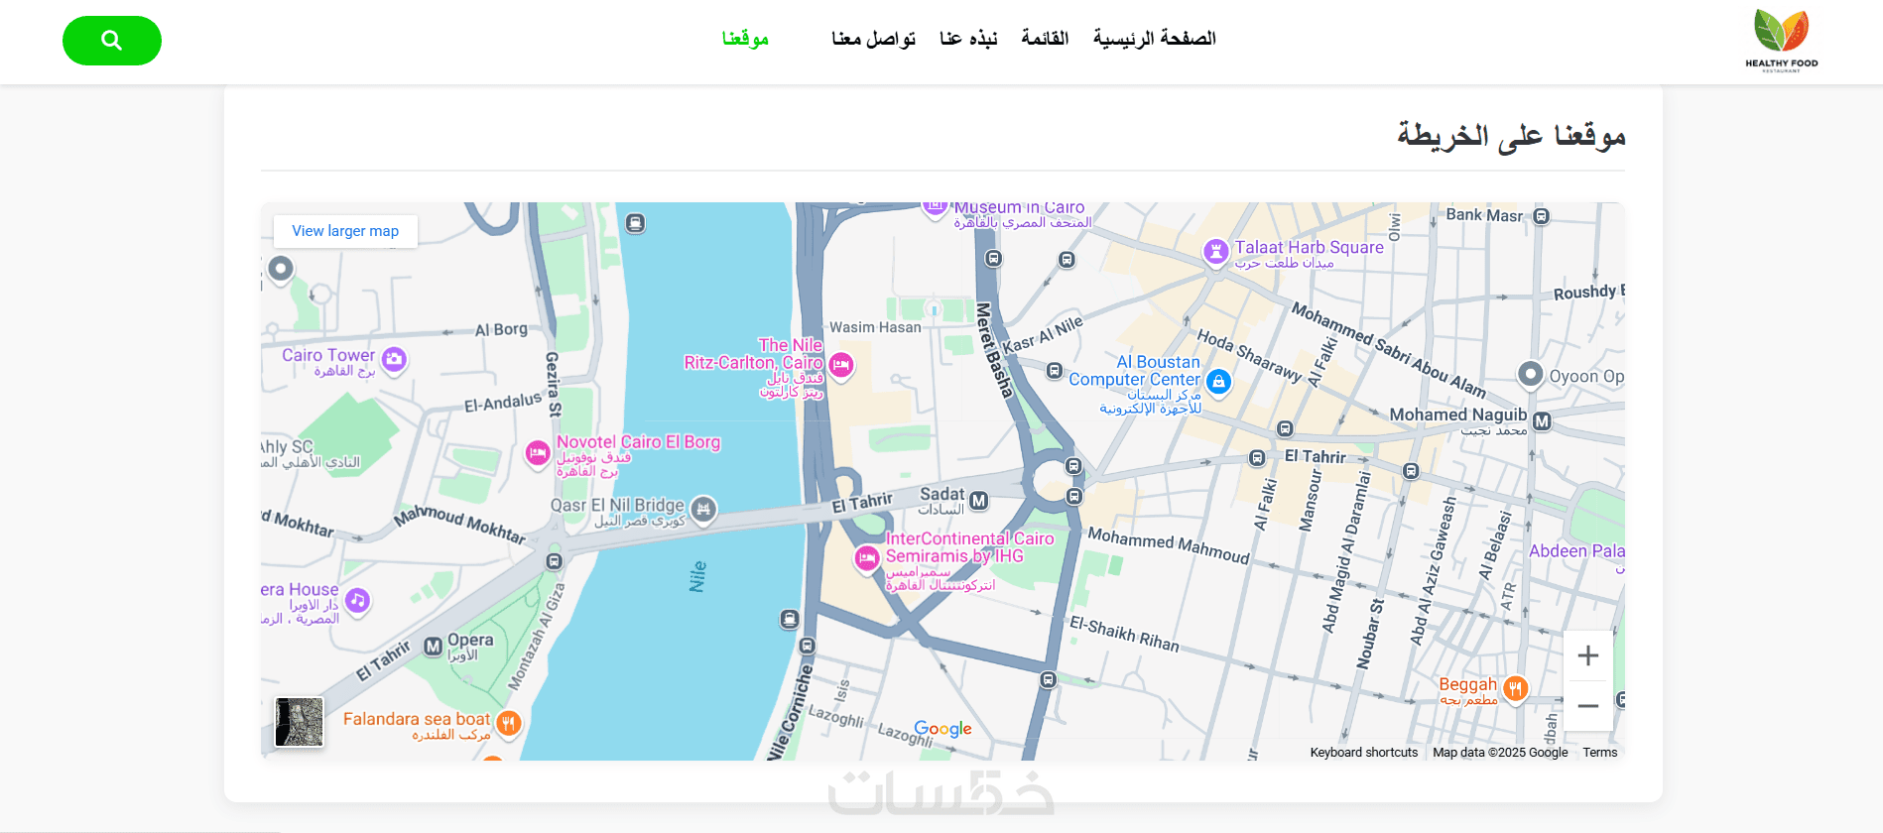The height and width of the screenshot is (833, 1883).
Task: Click the El Tahrir street bus stop icon
Action: [1257, 458]
